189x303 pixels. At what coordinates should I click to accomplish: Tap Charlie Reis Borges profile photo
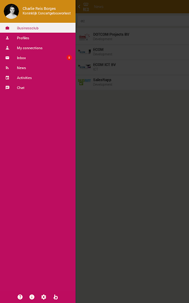point(11,11)
